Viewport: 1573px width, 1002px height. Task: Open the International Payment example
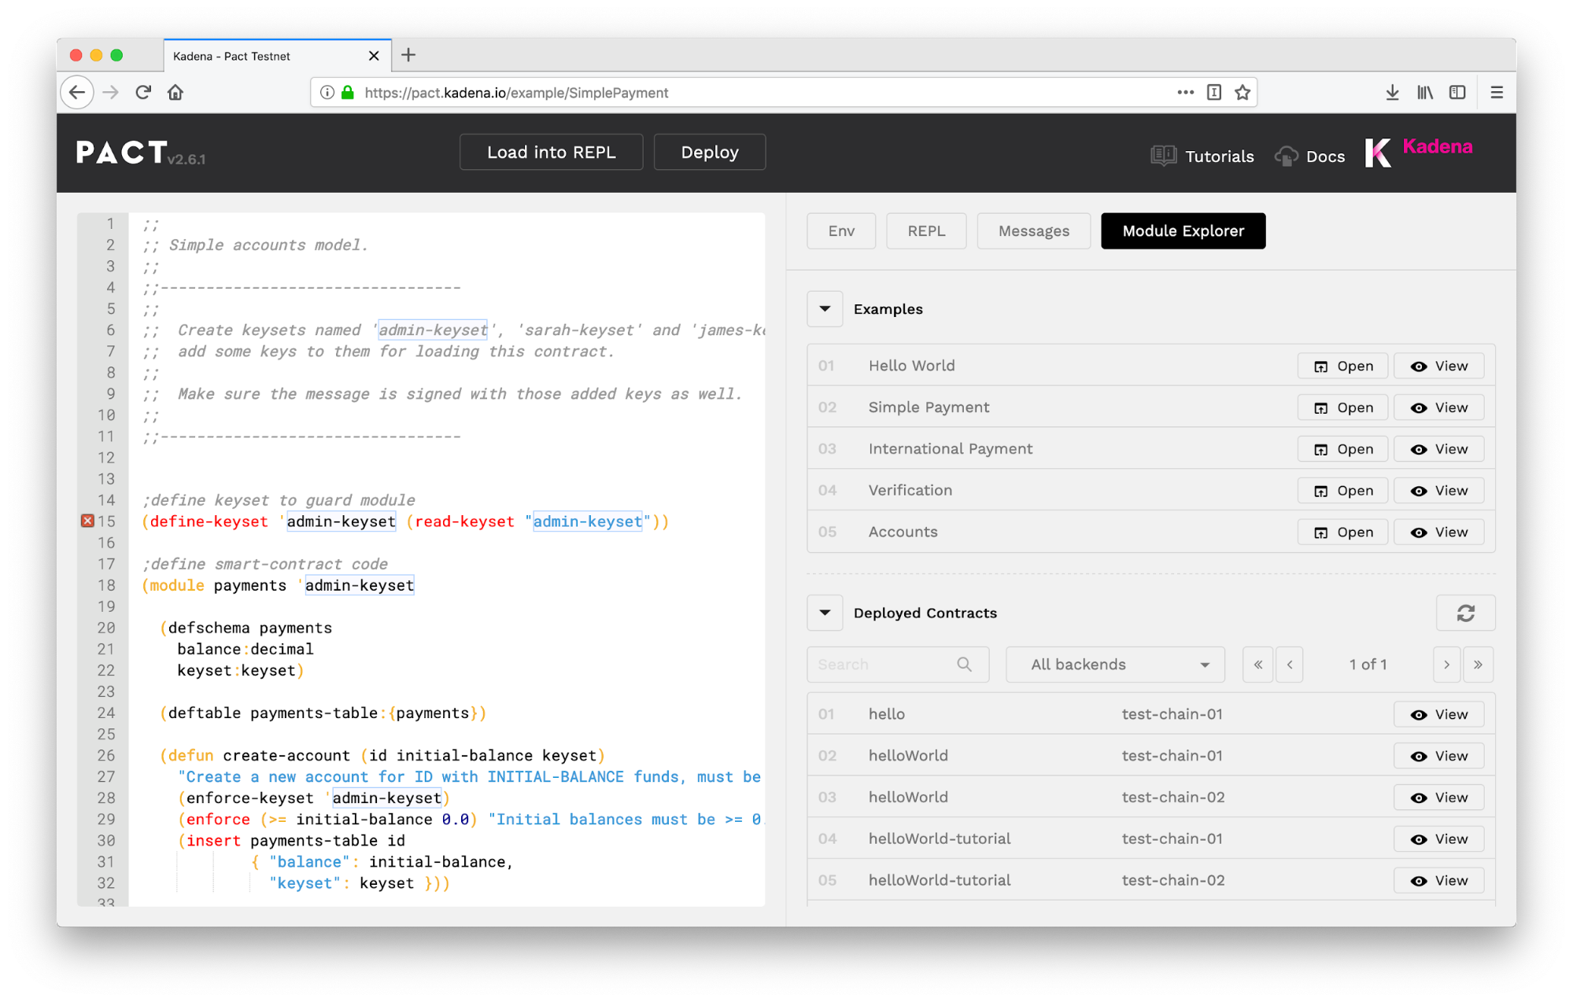pyautogui.click(x=1342, y=449)
